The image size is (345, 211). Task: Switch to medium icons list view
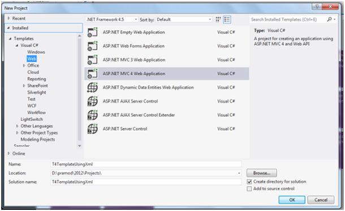click(x=227, y=20)
